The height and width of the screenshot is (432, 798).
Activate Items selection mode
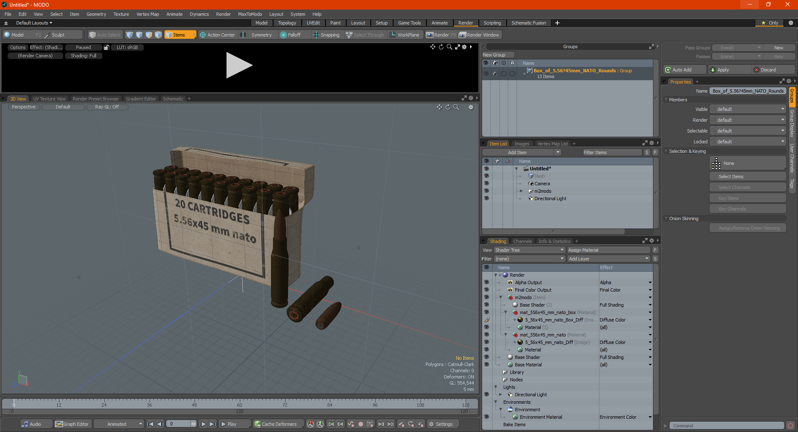180,35
